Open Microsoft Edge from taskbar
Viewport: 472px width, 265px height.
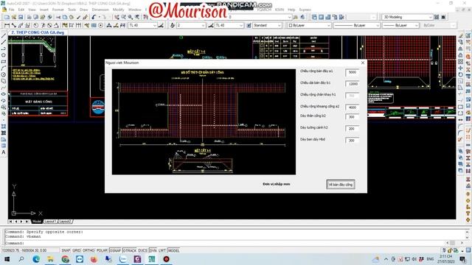36,259
